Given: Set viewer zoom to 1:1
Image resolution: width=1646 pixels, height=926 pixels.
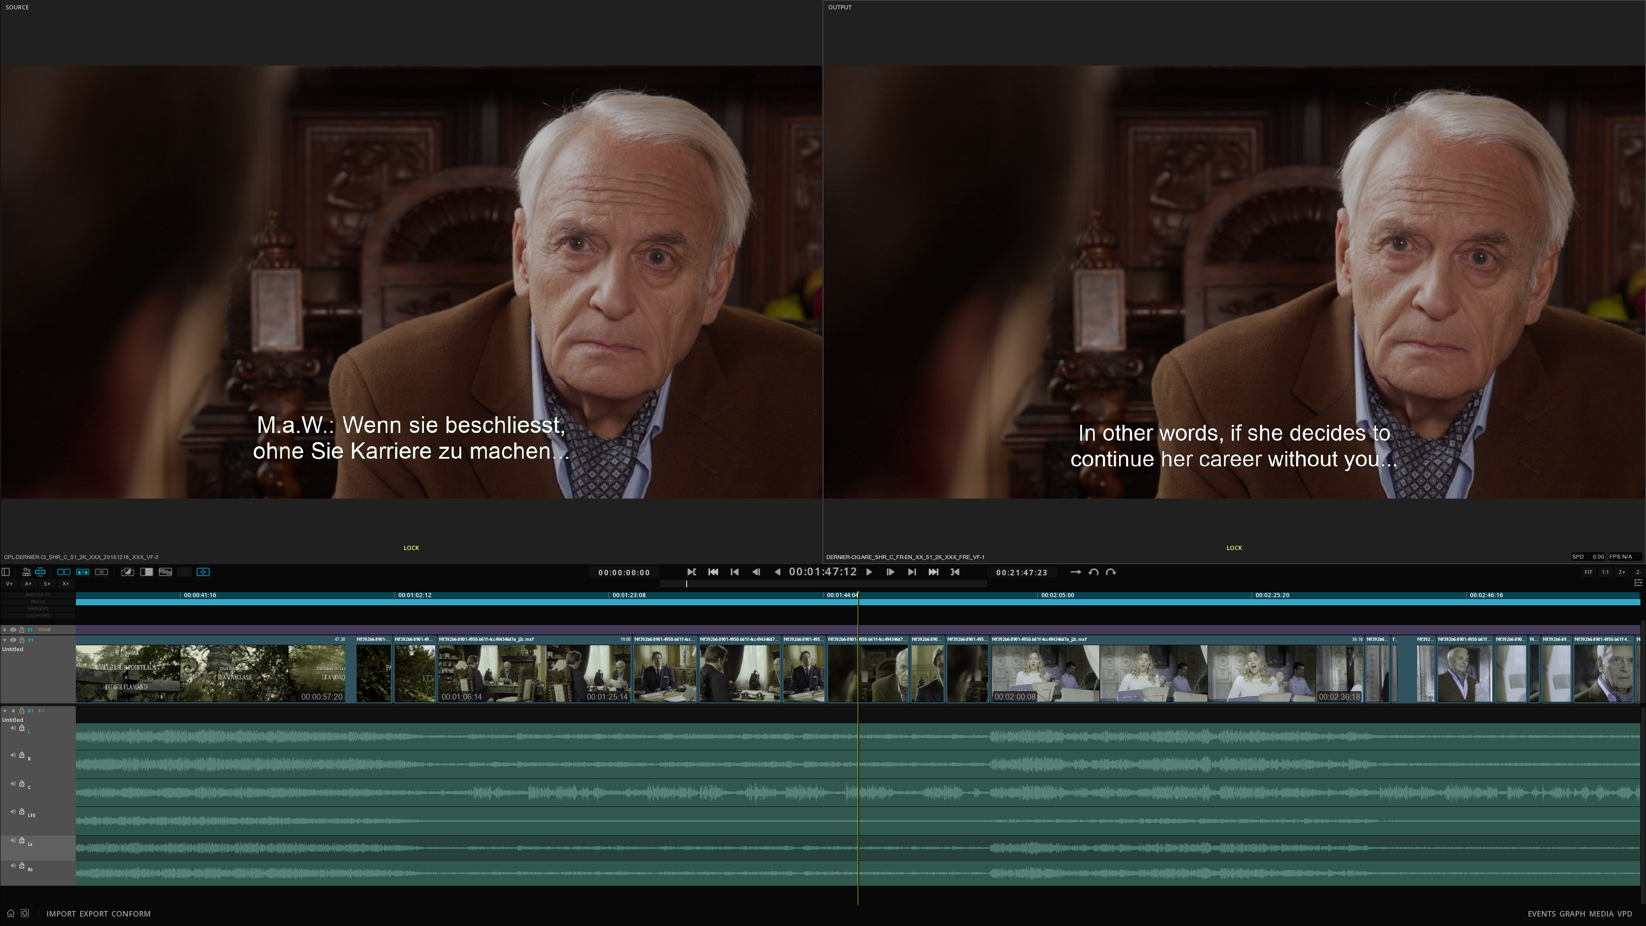Looking at the screenshot, I should click(x=1605, y=573).
